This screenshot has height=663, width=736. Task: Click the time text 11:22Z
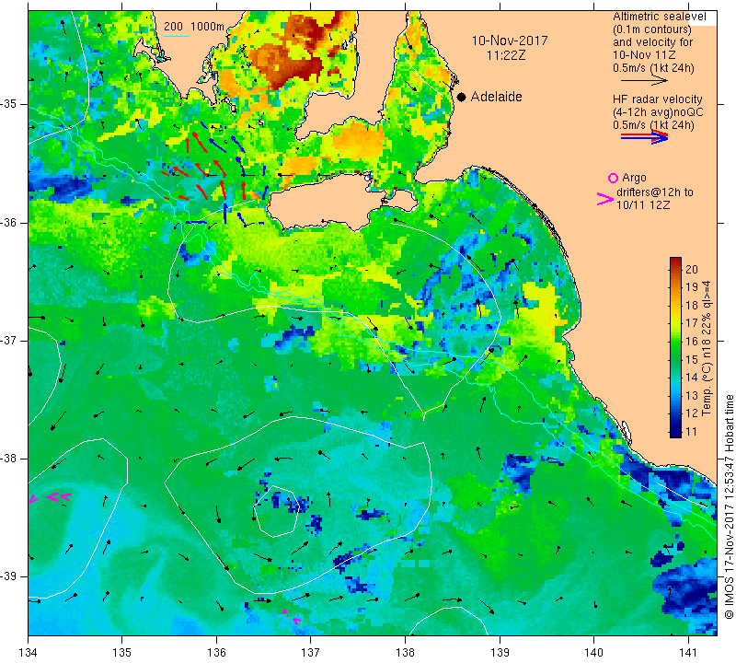(x=505, y=55)
